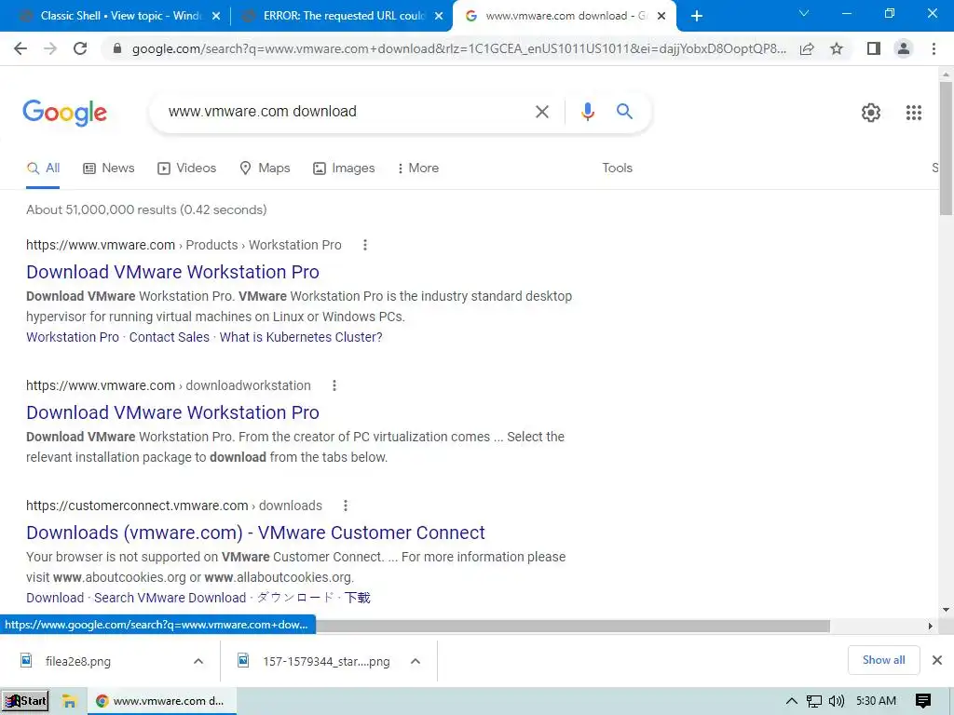Submit search with magnifier icon

(624, 112)
